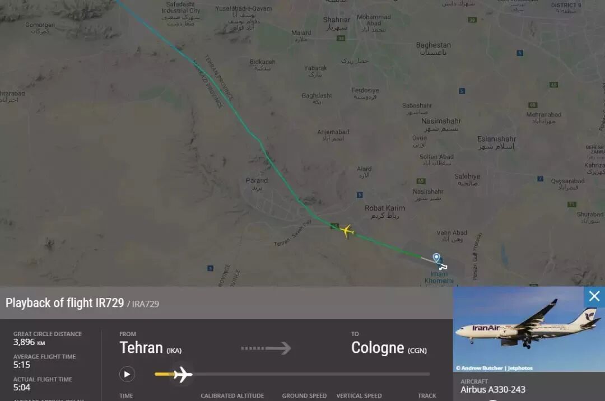Click the Calibrated Altitude column header
The image size is (605, 401).
click(x=232, y=395)
